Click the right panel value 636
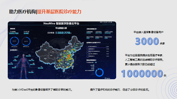The width and height of the screenshot is (177, 99). [x=106, y=38]
